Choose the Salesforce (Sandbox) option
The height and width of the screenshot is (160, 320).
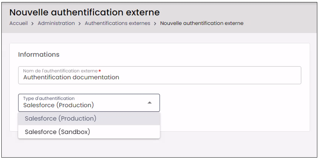coord(89,132)
